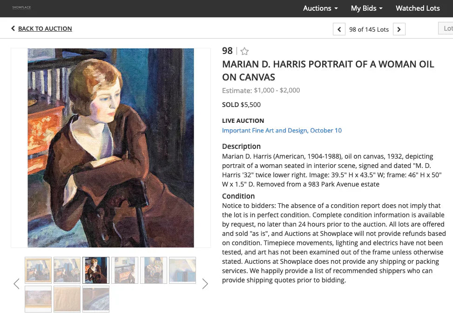Click the Showplace logo
This screenshot has width=453, height=321.
21,8
